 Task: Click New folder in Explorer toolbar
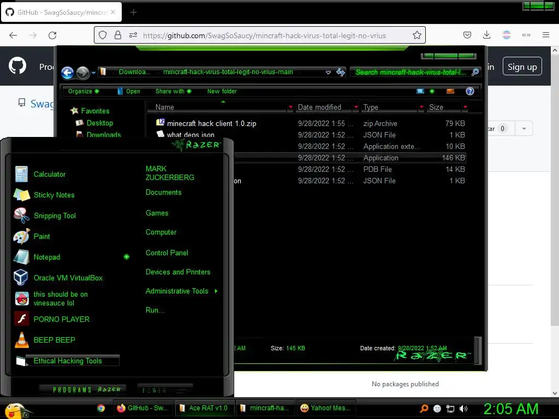point(222,91)
